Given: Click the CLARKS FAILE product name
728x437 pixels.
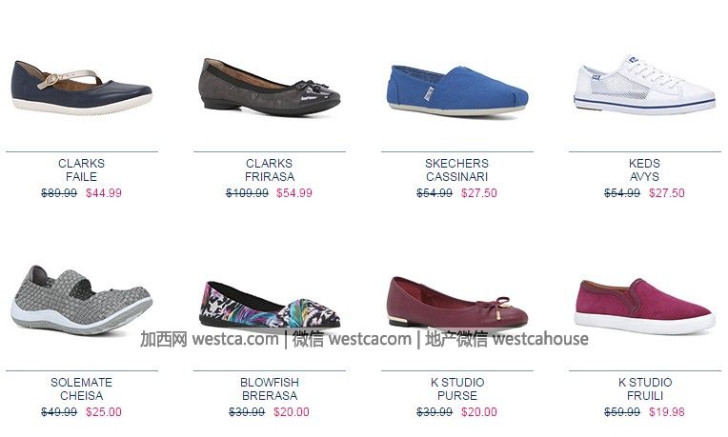Looking at the screenshot, I should coord(82,169).
